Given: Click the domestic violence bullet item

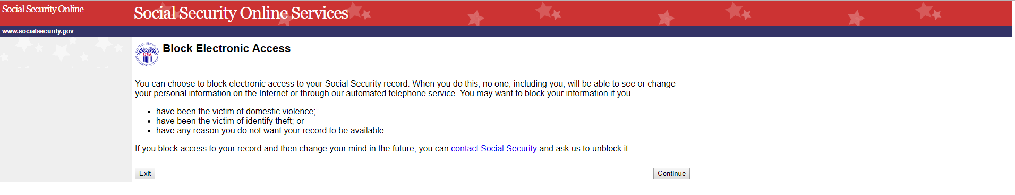Looking at the screenshot, I should pos(236,112).
